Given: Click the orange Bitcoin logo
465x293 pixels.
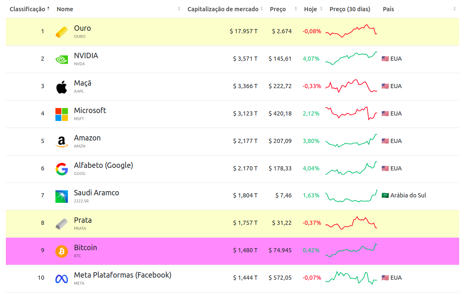Looking at the screenshot, I should 62,251.
